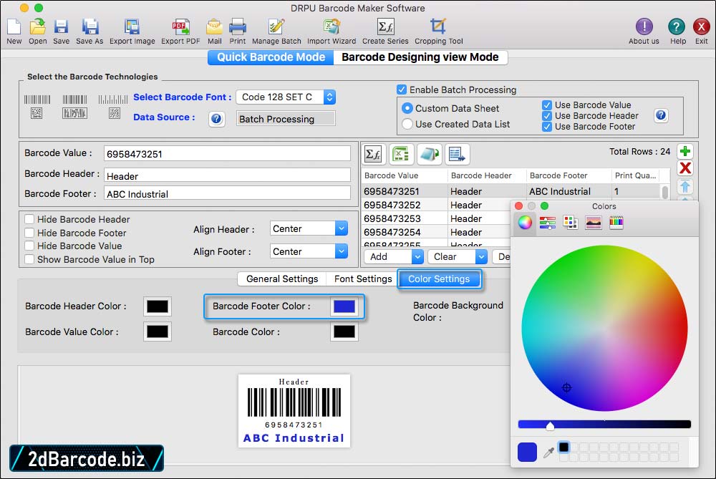Click the Mail toolbar icon
This screenshot has height=479, width=716.
(x=215, y=27)
